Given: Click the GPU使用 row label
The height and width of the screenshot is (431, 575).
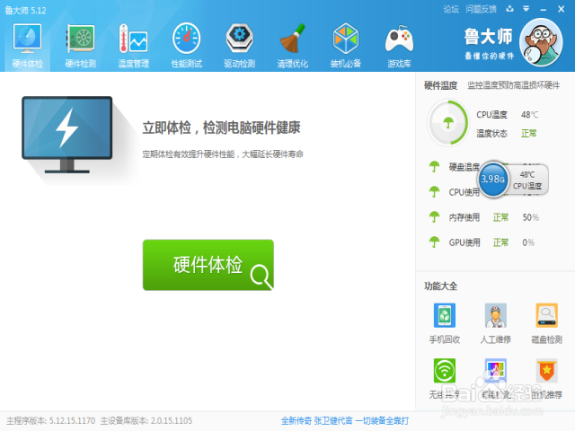Looking at the screenshot, I should click(464, 242).
